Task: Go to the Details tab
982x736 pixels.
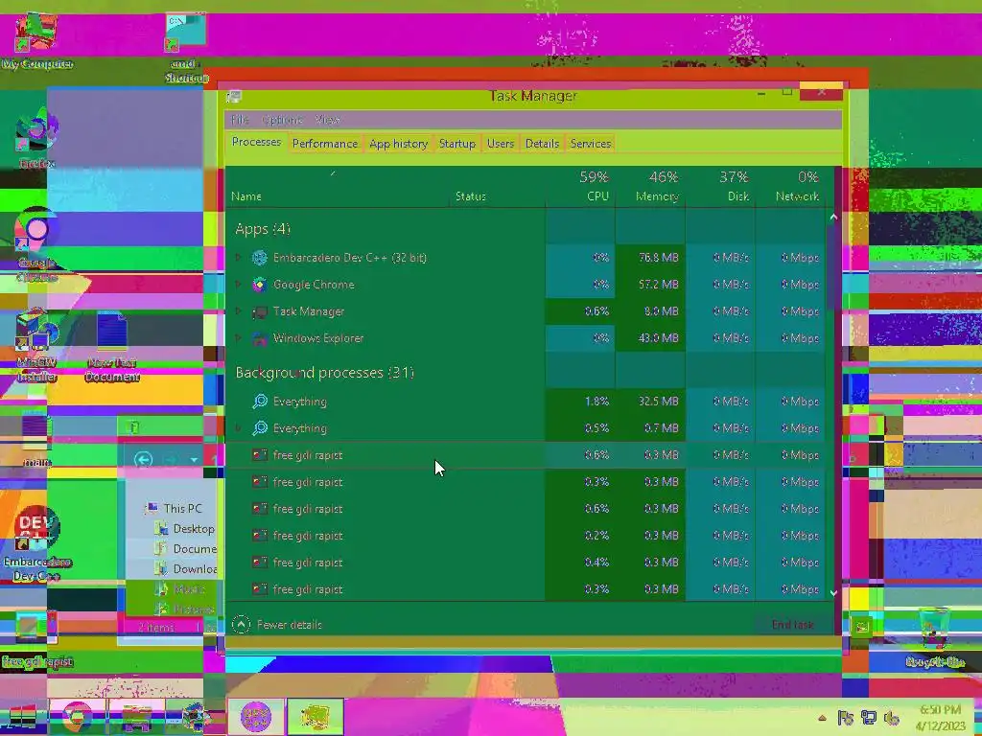Action: [x=543, y=144]
